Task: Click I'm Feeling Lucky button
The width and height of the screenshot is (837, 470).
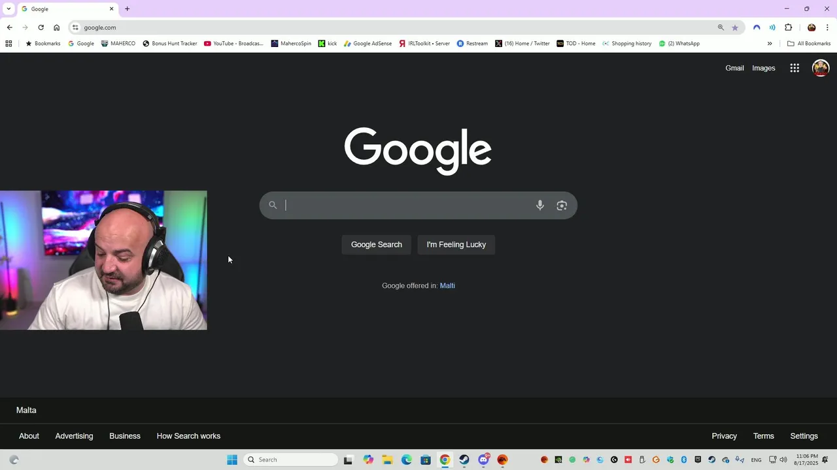Action: 456,245
